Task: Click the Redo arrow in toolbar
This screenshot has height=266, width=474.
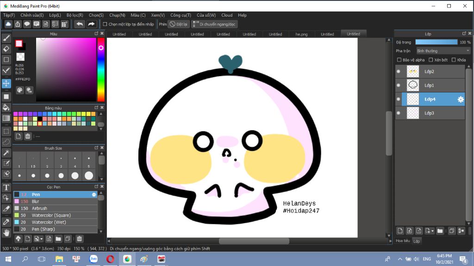Action: point(91,24)
